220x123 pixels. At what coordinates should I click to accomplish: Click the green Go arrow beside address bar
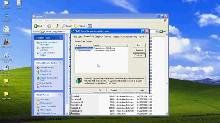pos(161,31)
